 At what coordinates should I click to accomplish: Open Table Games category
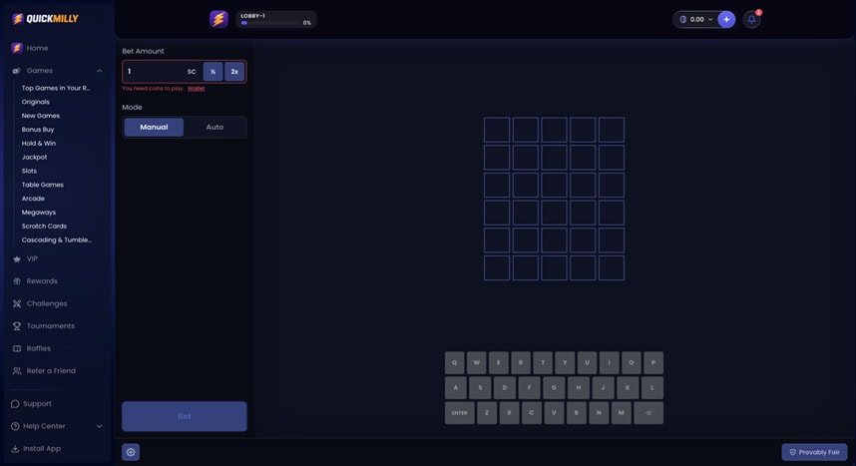(43, 185)
